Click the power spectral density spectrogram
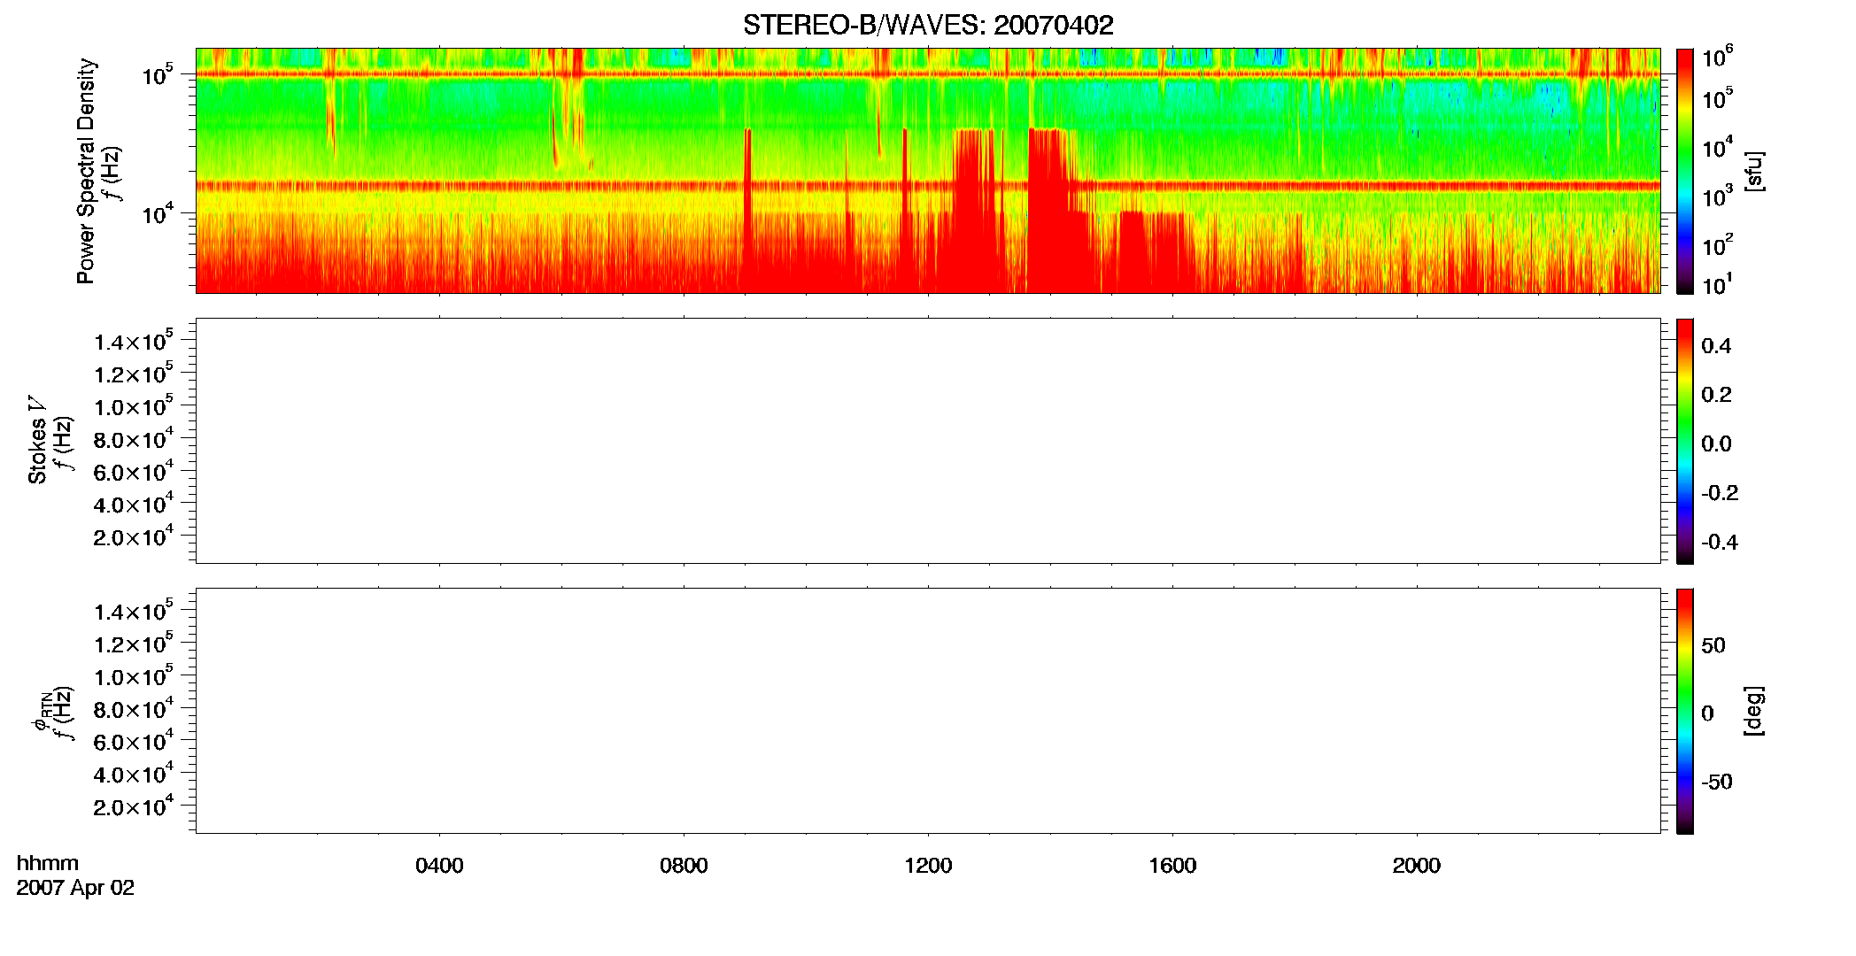The height and width of the screenshot is (956, 1856). click(928, 171)
